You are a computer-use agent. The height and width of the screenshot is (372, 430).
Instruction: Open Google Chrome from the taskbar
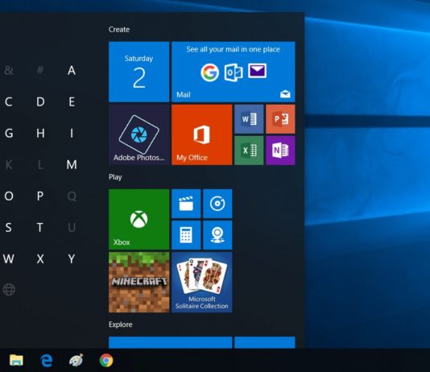(106, 360)
